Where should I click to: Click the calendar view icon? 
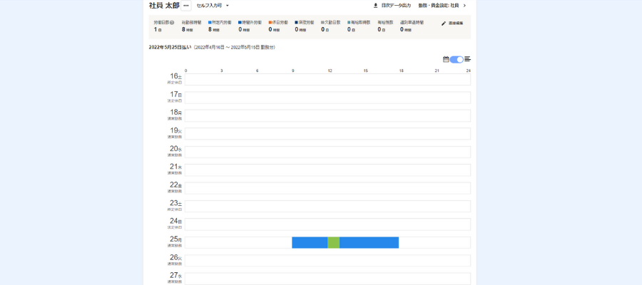(446, 59)
